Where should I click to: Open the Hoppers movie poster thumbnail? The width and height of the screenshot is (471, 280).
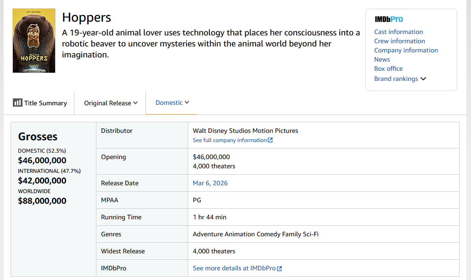34,40
